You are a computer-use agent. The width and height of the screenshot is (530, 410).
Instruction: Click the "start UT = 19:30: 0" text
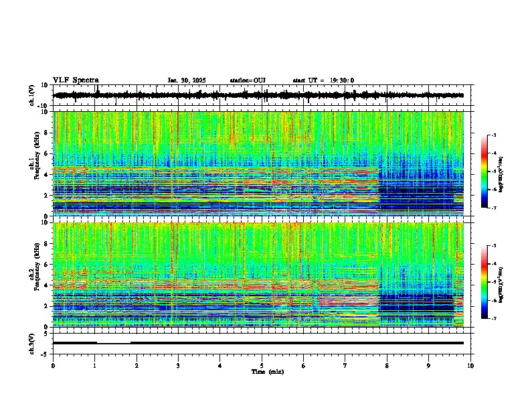pyautogui.click(x=323, y=80)
